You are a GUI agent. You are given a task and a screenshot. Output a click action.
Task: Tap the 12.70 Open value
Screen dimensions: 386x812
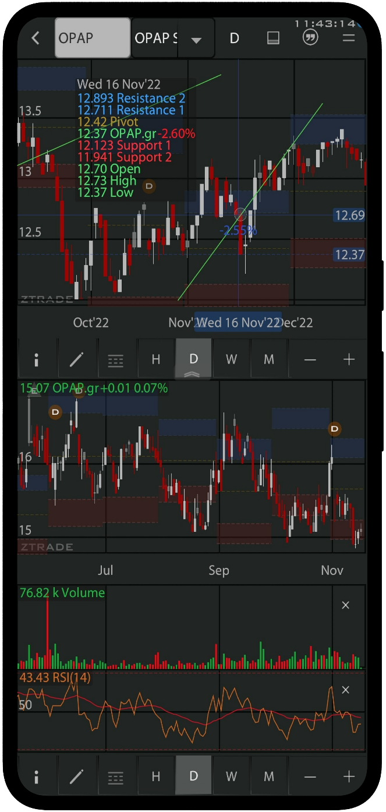click(109, 169)
